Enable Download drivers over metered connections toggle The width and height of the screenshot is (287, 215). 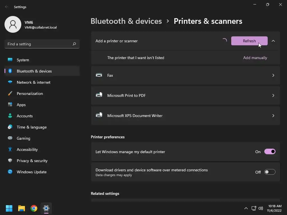tap(270, 172)
